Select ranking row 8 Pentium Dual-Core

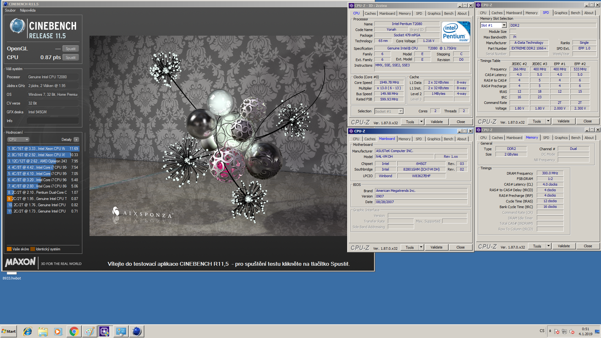[43, 192]
